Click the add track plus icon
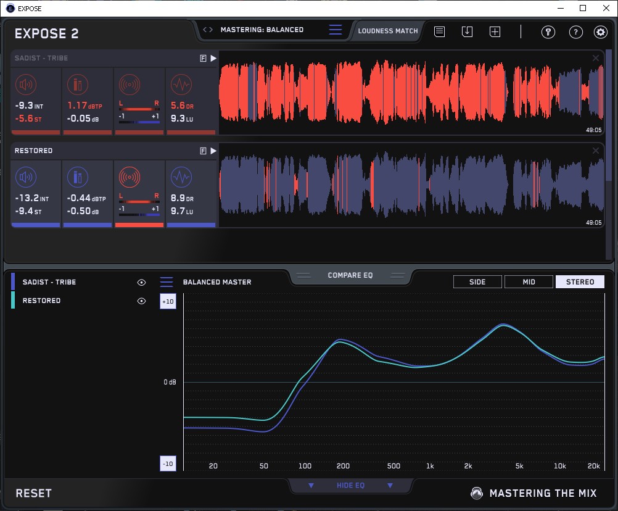Viewport: 618px width, 511px height. (x=495, y=31)
